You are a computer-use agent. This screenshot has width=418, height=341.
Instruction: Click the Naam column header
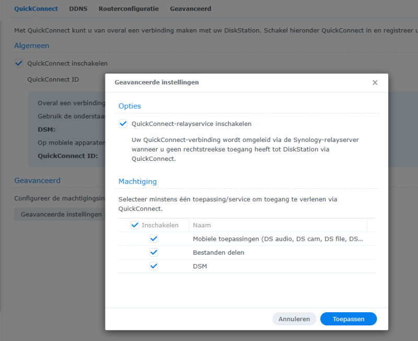(x=202, y=225)
